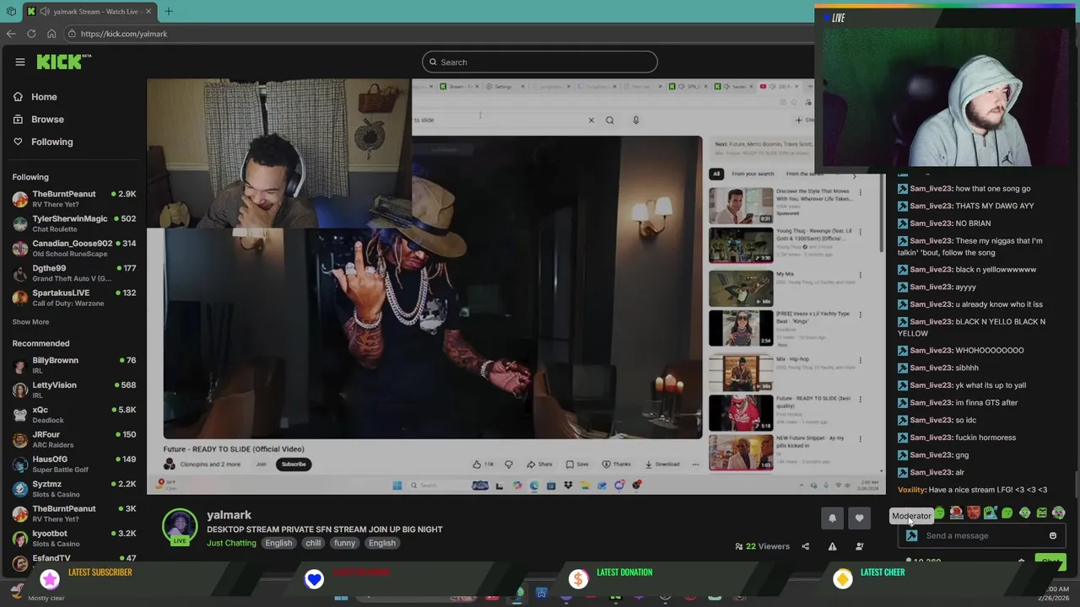The width and height of the screenshot is (1080, 607).
Task: Open Sam_live23 username on THATS MY DAWG message
Action: pyautogui.click(x=929, y=206)
